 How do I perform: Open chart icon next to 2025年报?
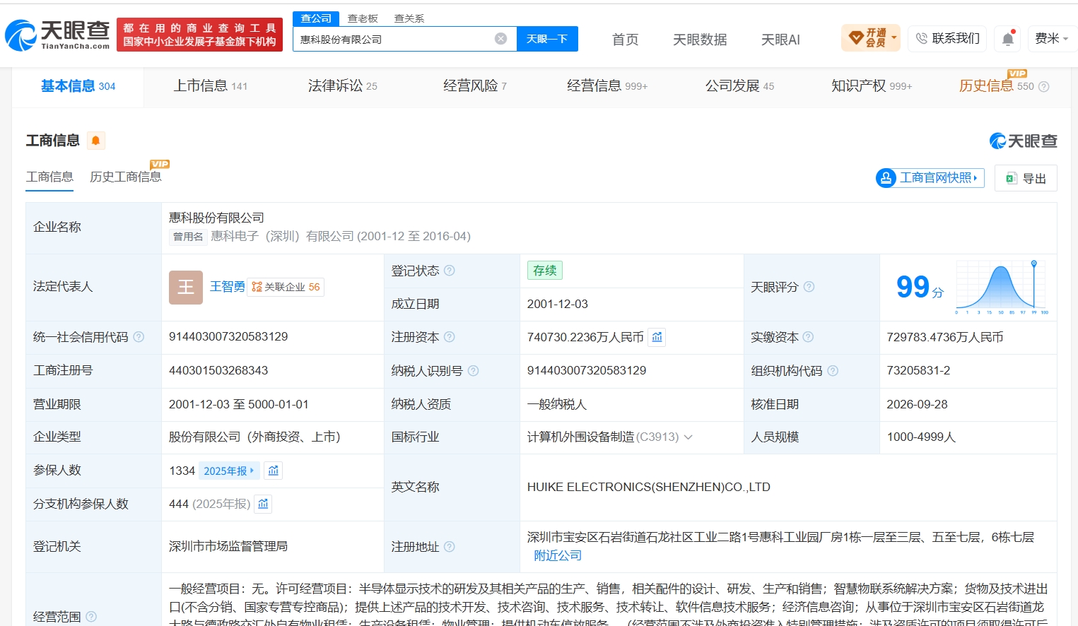[274, 471]
